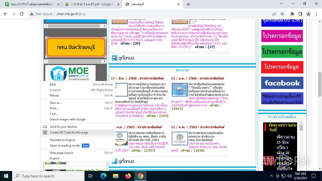322x181 pixels.
Task: Open a new tab with plus button
Action: pos(188,4)
